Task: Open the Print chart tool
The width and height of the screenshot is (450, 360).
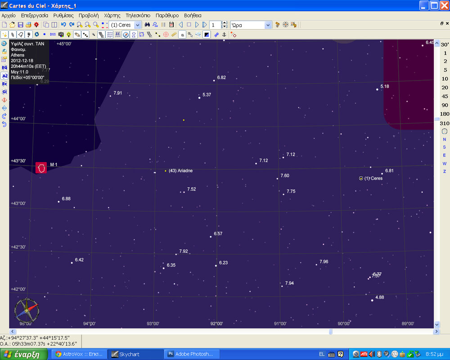Action: [x=28, y=25]
